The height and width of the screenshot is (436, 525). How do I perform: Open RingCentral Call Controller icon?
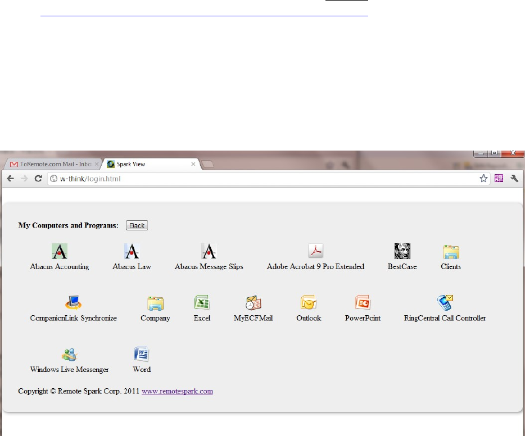[x=445, y=302]
